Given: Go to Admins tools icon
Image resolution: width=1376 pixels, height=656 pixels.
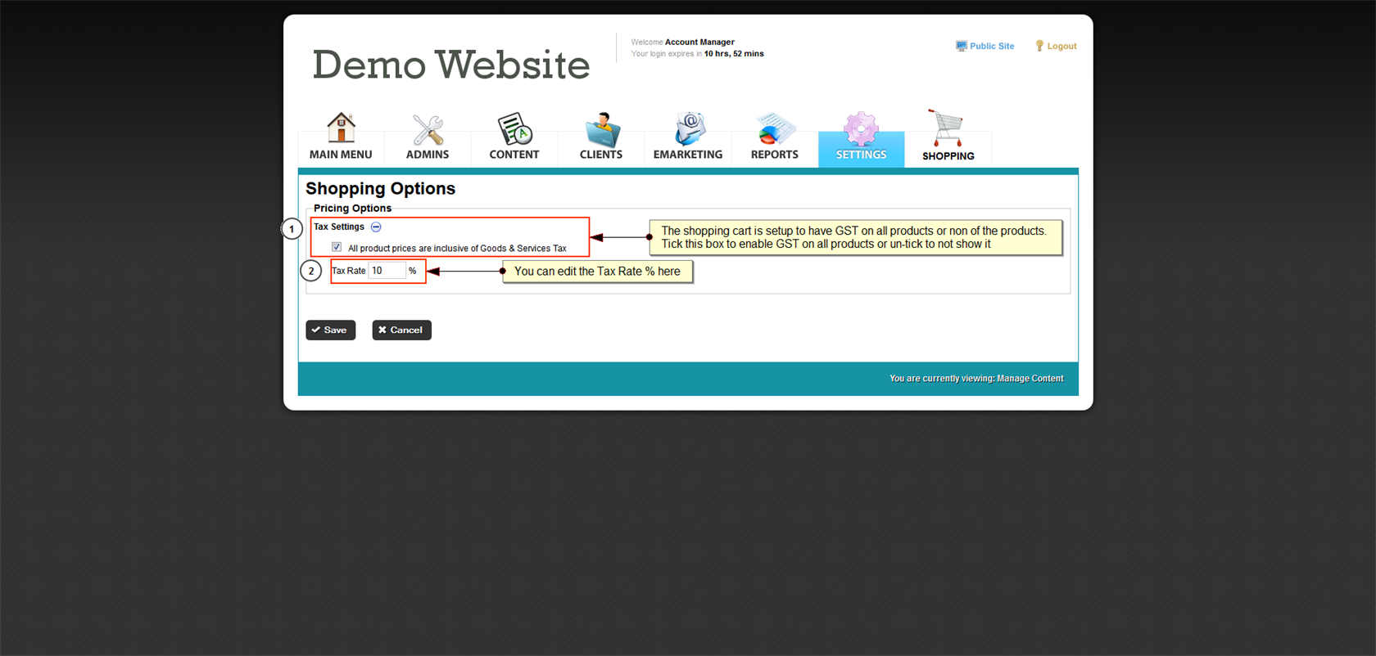Looking at the screenshot, I should pos(428,130).
